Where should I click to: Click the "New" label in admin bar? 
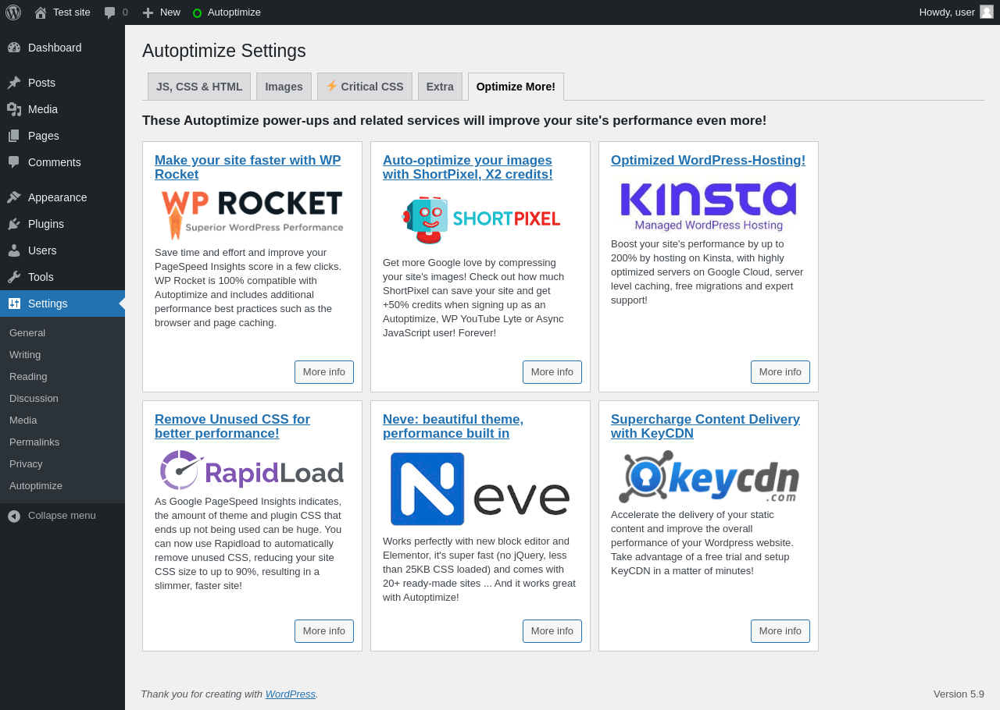[x=170, y=12]
